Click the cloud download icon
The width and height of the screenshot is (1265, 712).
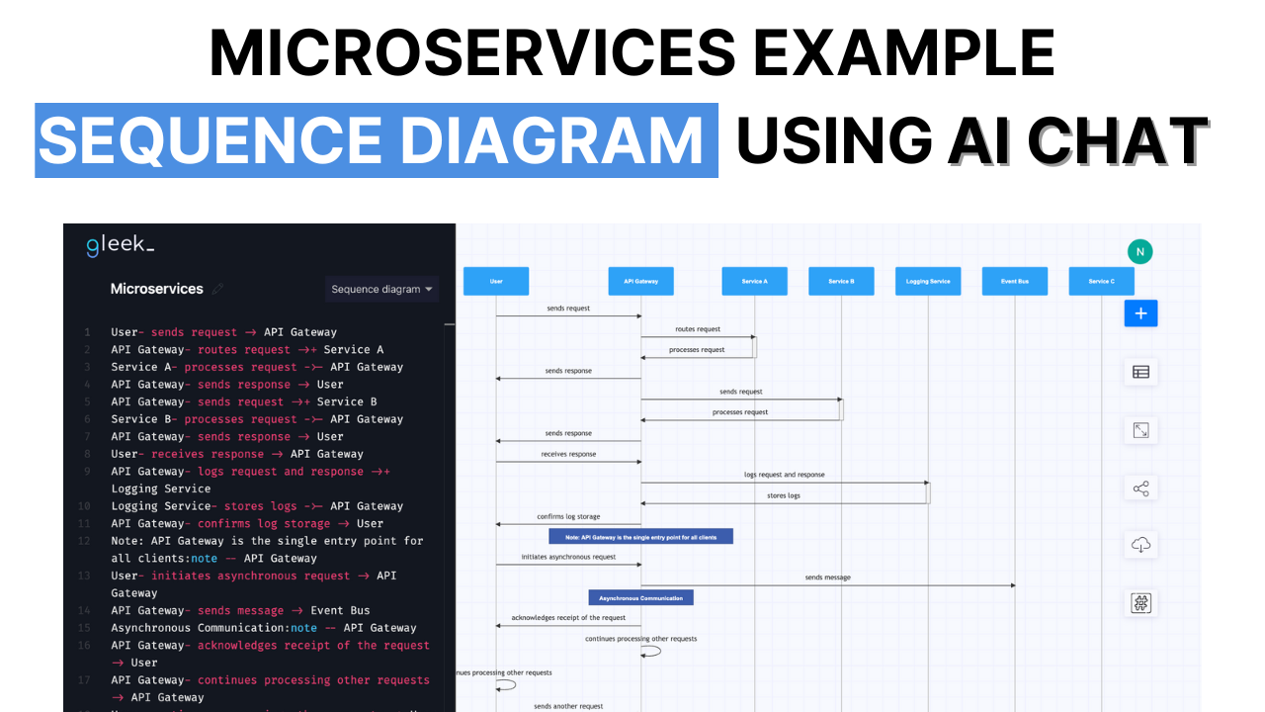[1140, 546]
